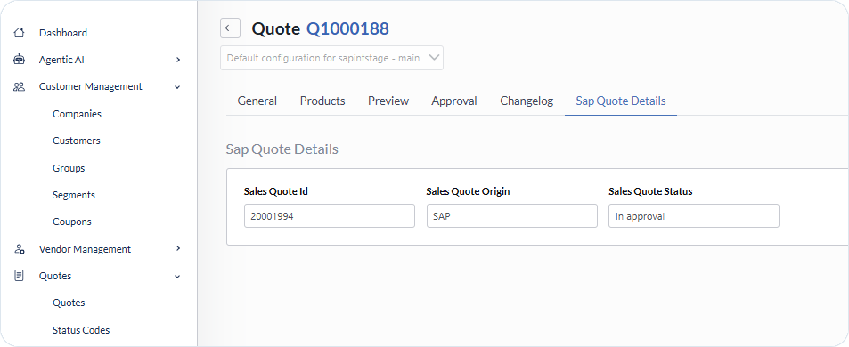
Task: Click Vendor Management menu label
Action: (x=85, y=249)
